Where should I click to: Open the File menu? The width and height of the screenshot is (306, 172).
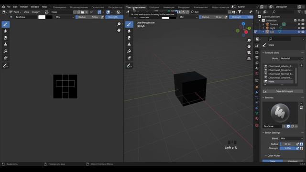pyautogui.click(x=9, y=7)
